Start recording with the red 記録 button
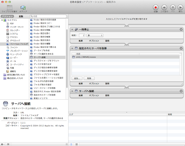This screenshot has width=185, height=146. 156,7
